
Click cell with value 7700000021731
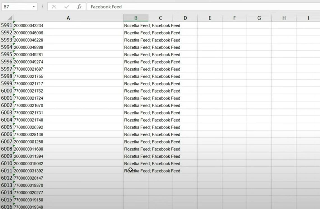pos(68,113)
